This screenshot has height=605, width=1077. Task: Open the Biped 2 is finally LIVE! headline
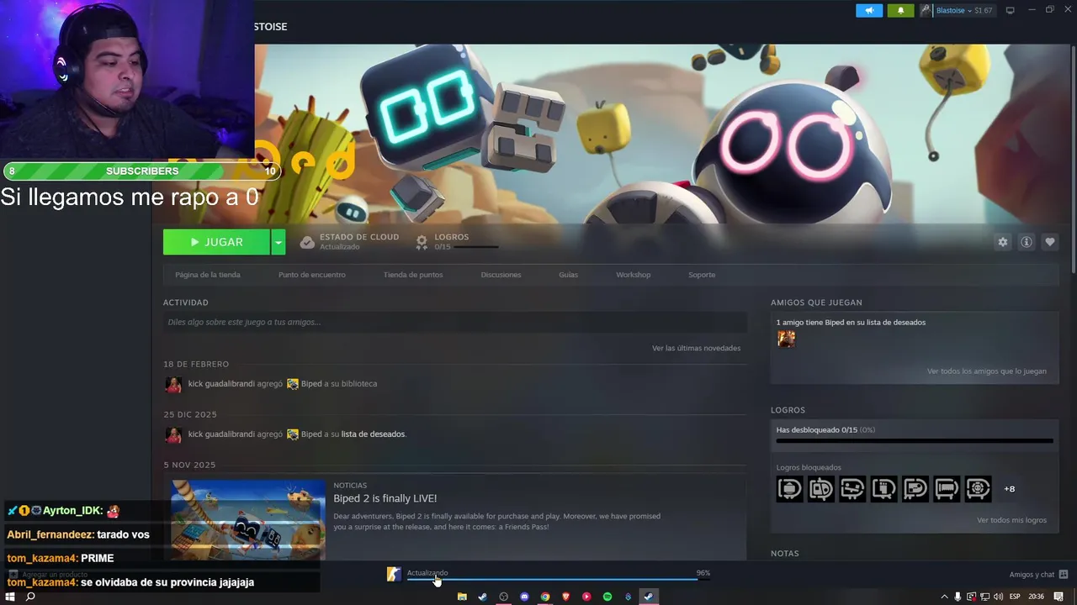[385, 498]
